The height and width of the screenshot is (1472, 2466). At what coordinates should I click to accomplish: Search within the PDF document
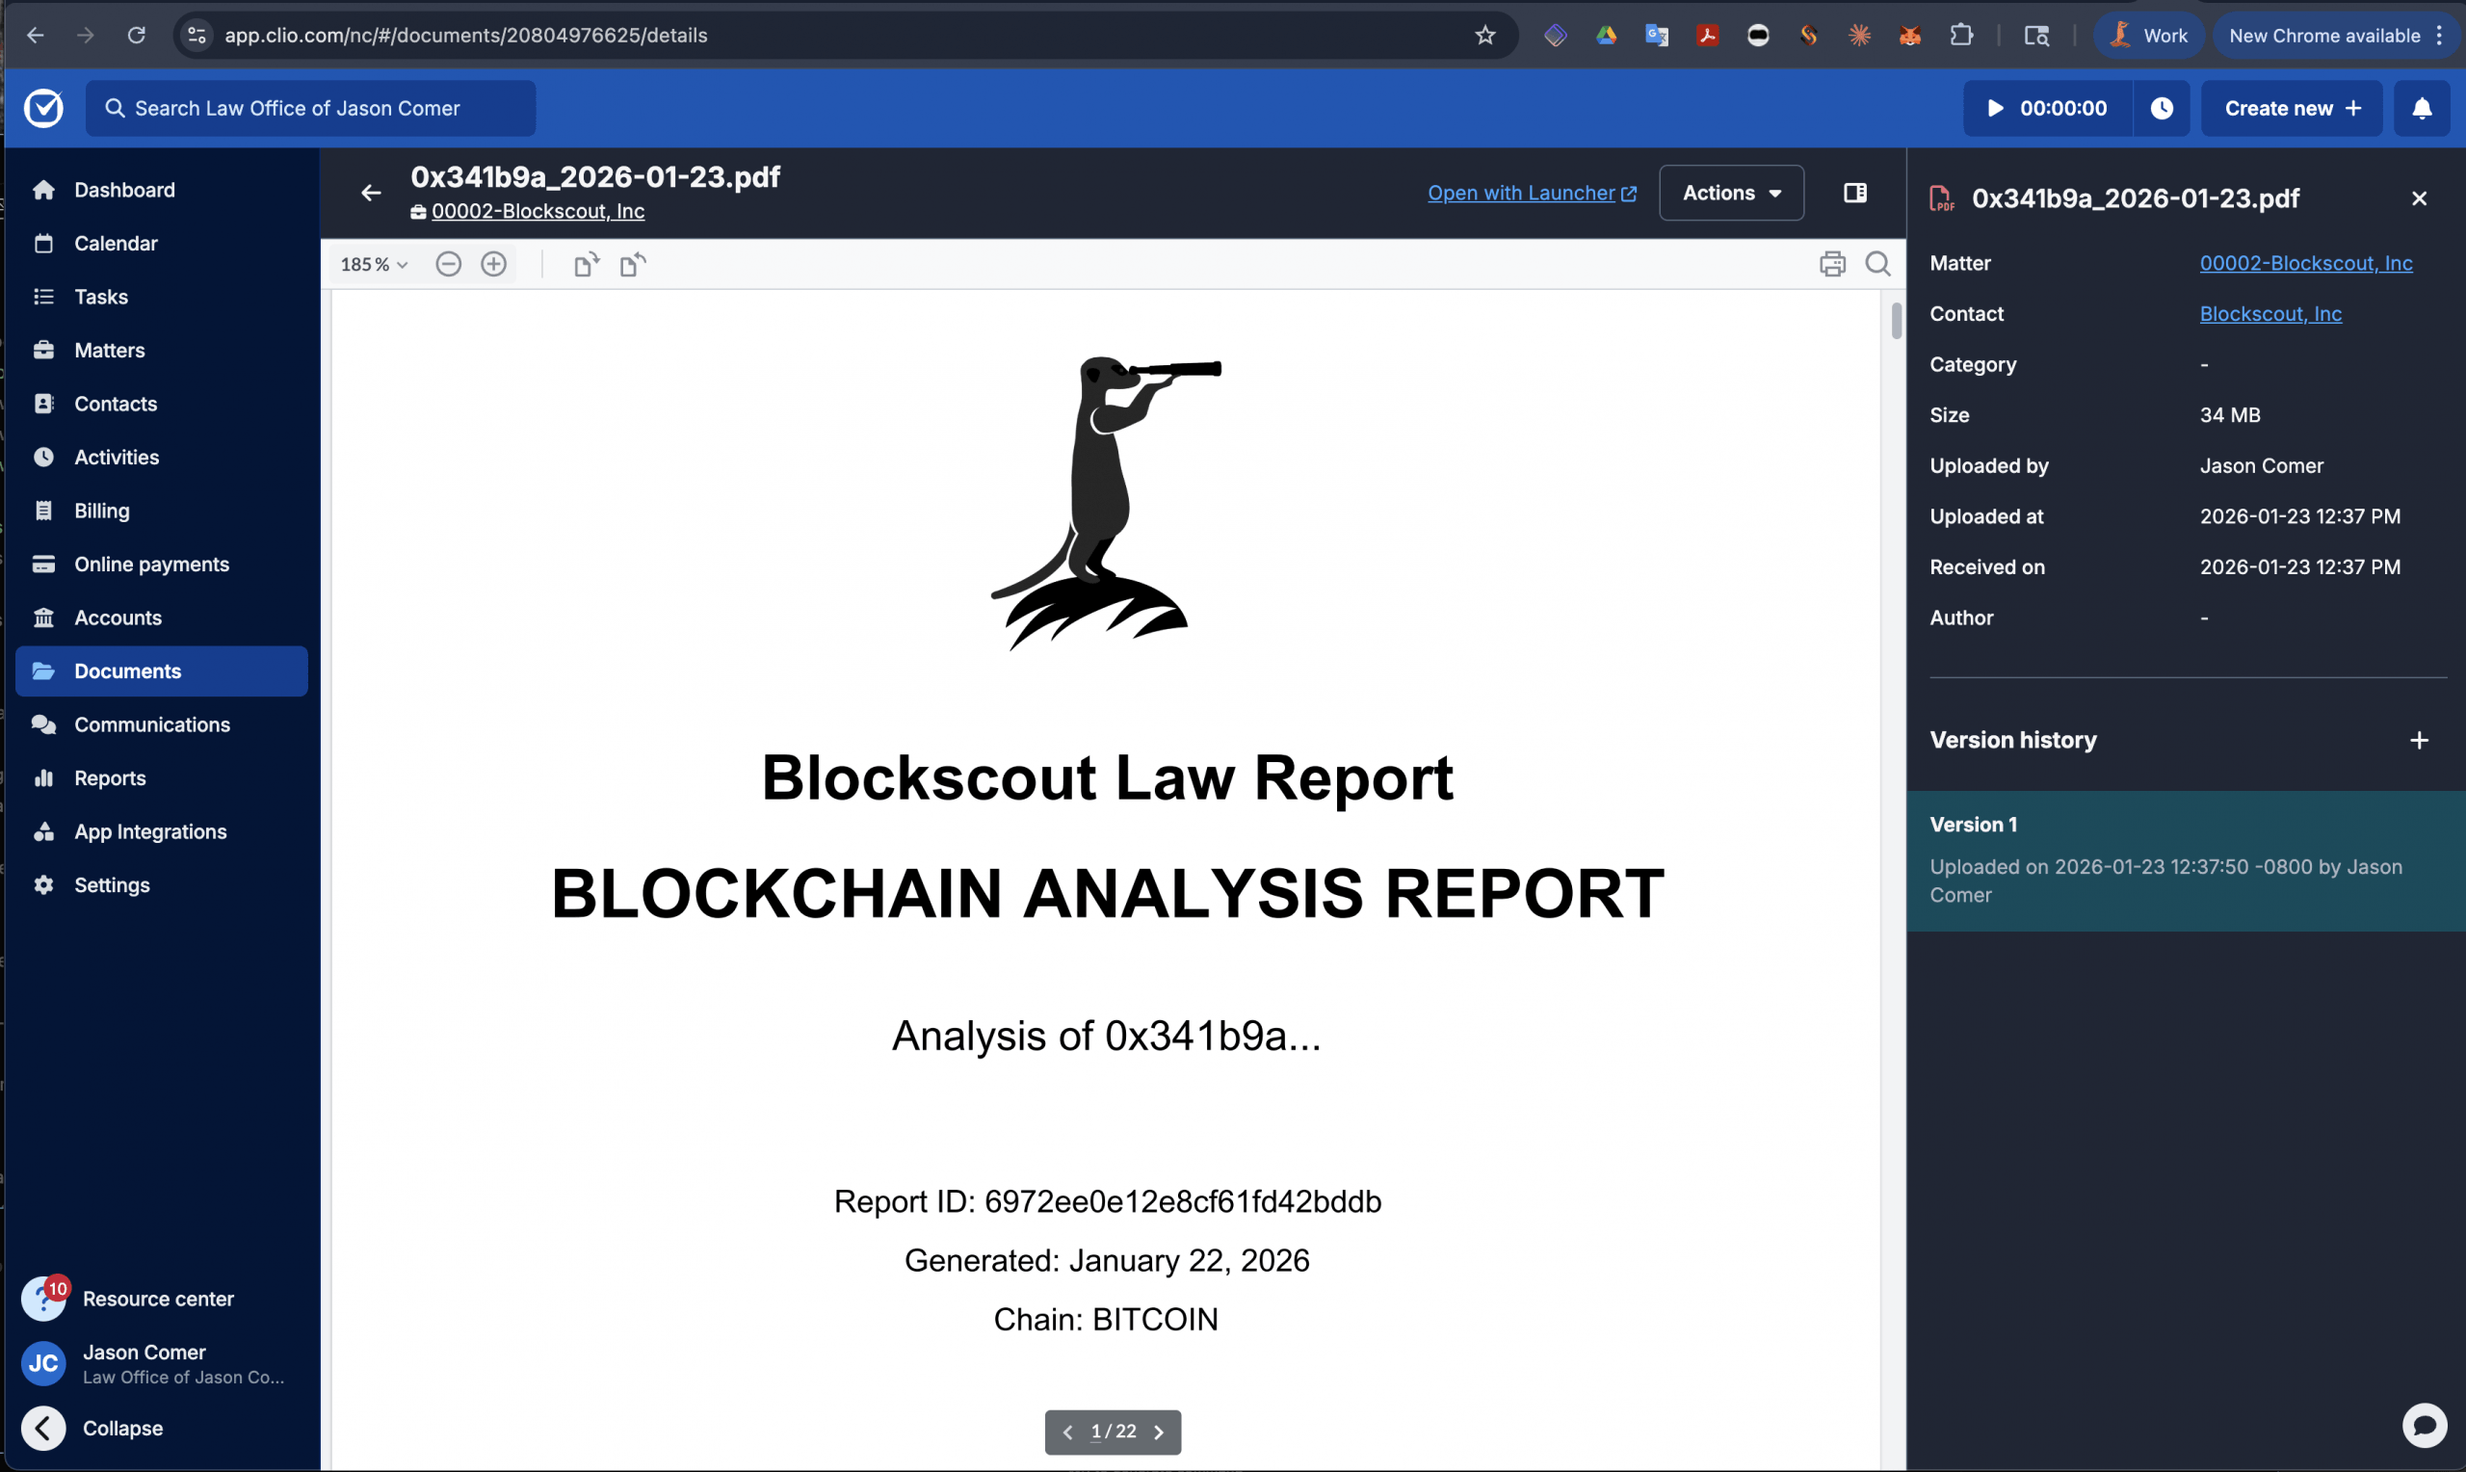[x=1877, y=264]
